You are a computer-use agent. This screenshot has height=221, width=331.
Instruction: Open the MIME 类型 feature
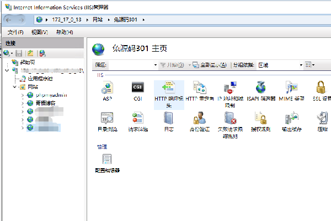click(x=291, y=91)
